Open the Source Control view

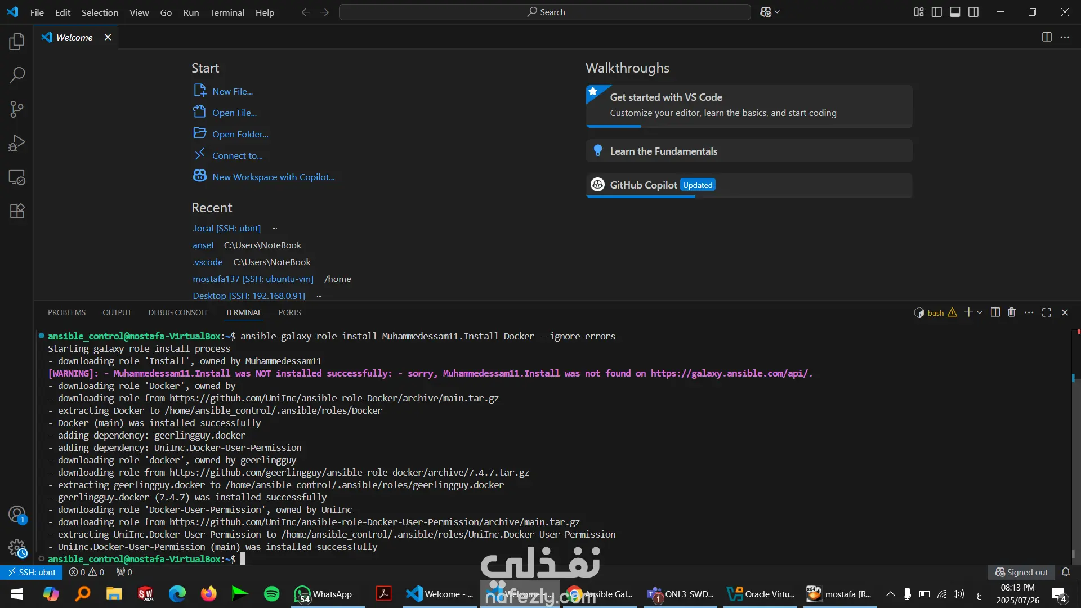point(17,109)
